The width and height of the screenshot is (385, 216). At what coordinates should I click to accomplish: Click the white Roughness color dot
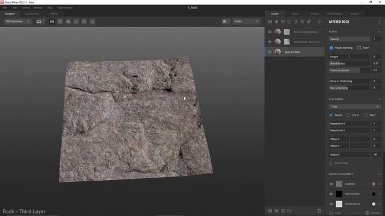[x=374, y=204]
